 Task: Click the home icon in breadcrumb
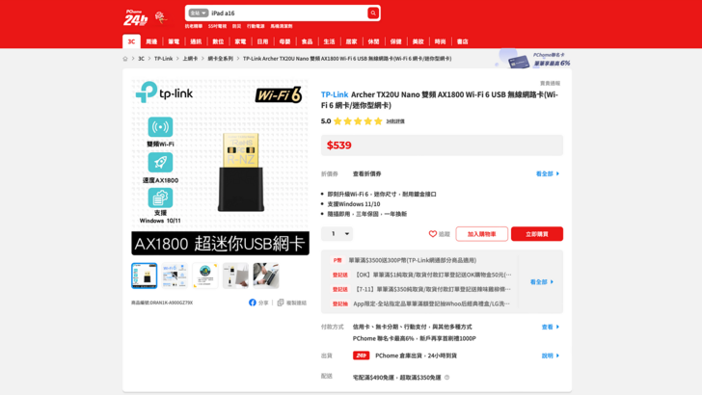pyautogui.click(x=125, y=59)
